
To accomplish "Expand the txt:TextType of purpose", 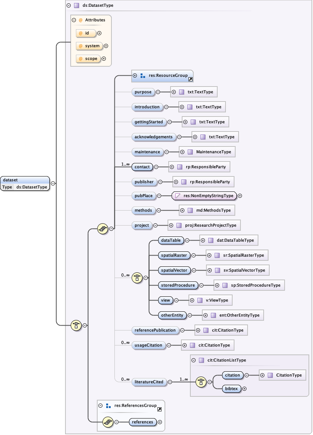I will click(174, 92).
